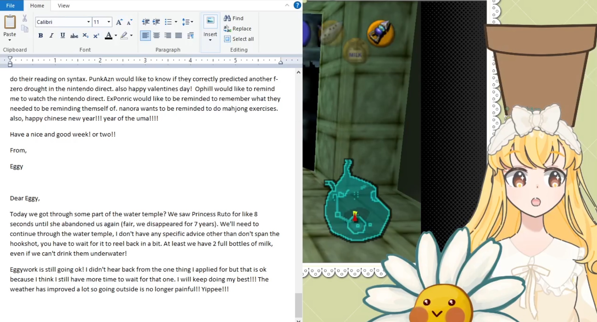Expand the Paste options arrow
Viewport: 597px width, 322px height.
click(x=10, y=40)
